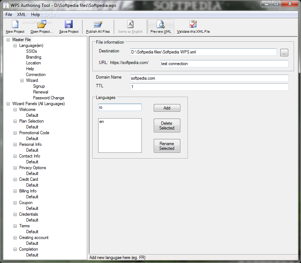Collapse the Master File tree node

(8, 40)
